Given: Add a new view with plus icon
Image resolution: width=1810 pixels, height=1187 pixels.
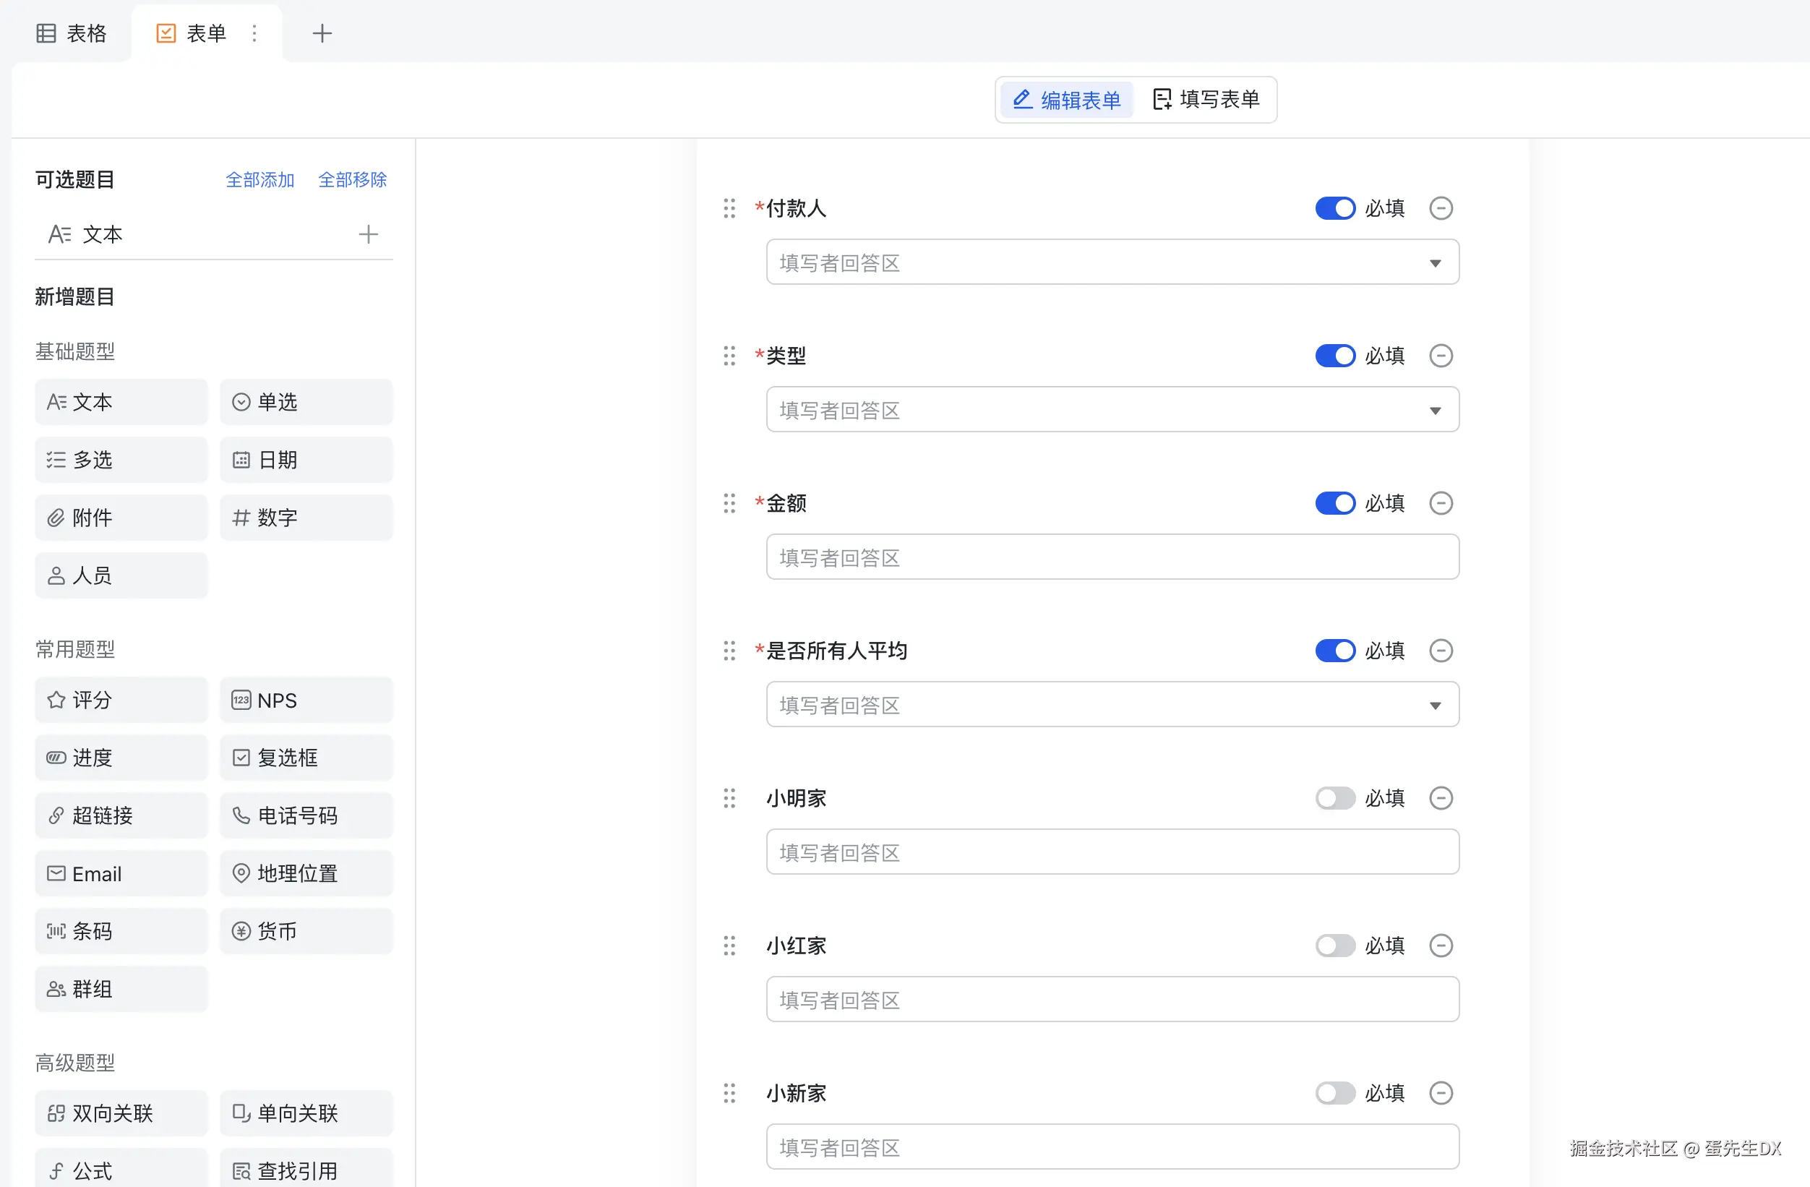Looking at the screenshot, I should 322,33.
